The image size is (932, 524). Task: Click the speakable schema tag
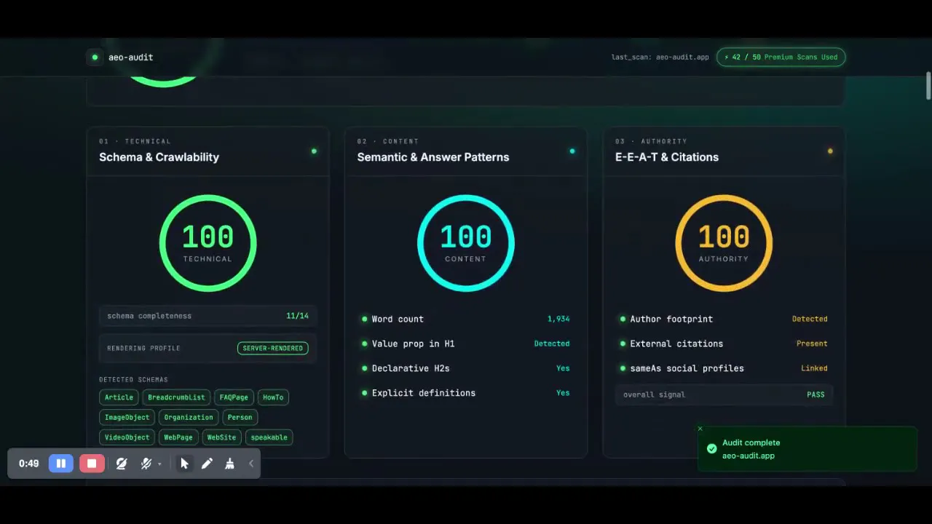tap(269, 437)
